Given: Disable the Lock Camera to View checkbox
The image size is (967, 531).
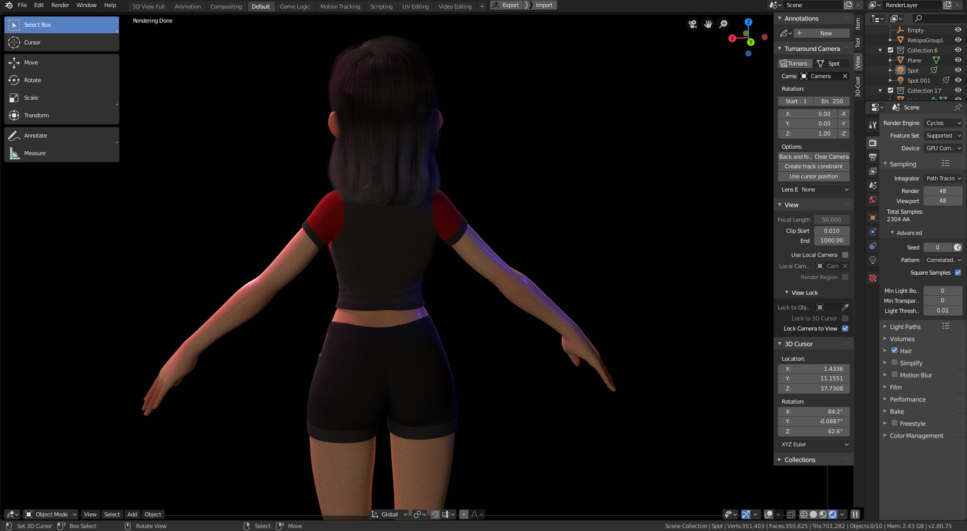Looking at the screenshot, I should [845, 328].
